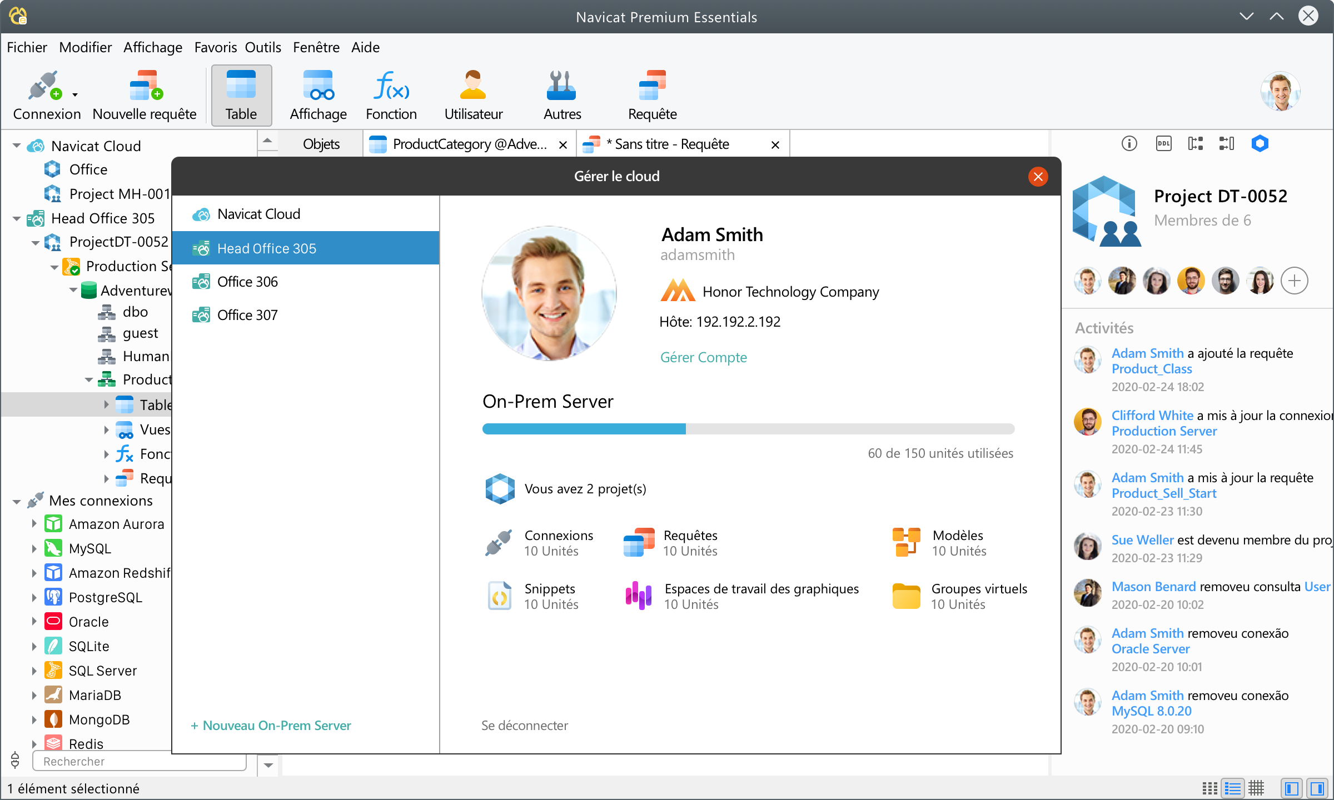1334x800 pixels.
Task: Open the Connexion dropdown arrow
Action: (x=75, y=95)
